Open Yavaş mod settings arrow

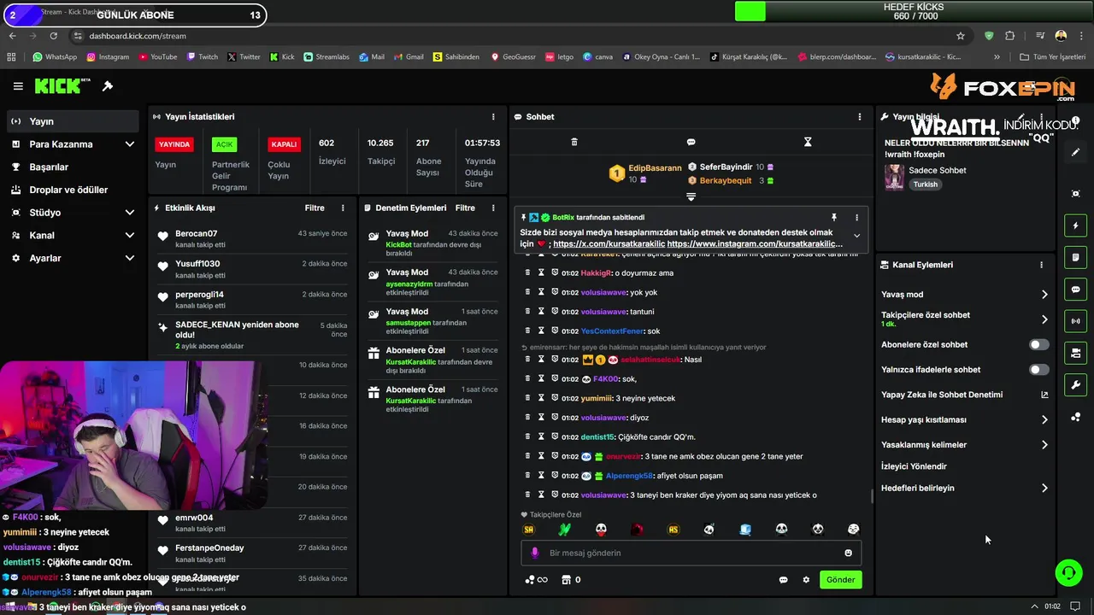[x=1044, y=295]
